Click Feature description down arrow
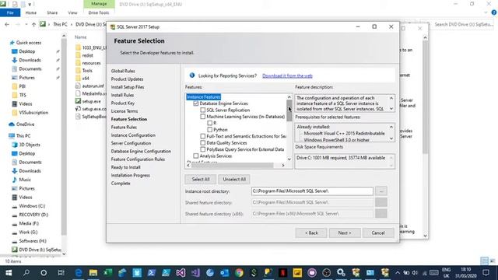The height and width of the screenshot is (280, 498). click(391, 109)
